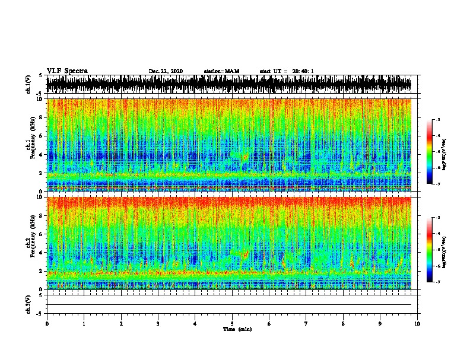
Task: Click the ch.2 color bar log(PSD) unit label
Action: [444, 252]
